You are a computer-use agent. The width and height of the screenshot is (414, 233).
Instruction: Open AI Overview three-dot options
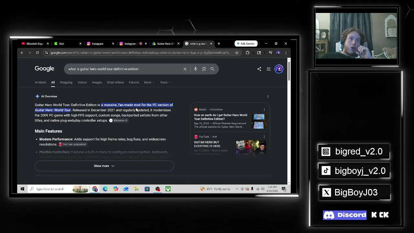(x=268, y=96)
